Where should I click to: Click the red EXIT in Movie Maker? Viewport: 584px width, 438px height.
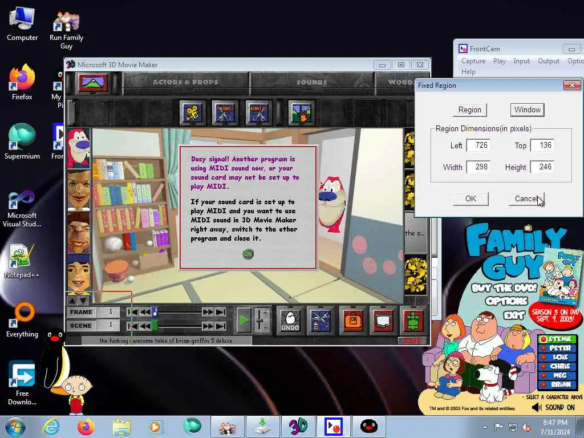pyautogui.click(x=413, y=341)
